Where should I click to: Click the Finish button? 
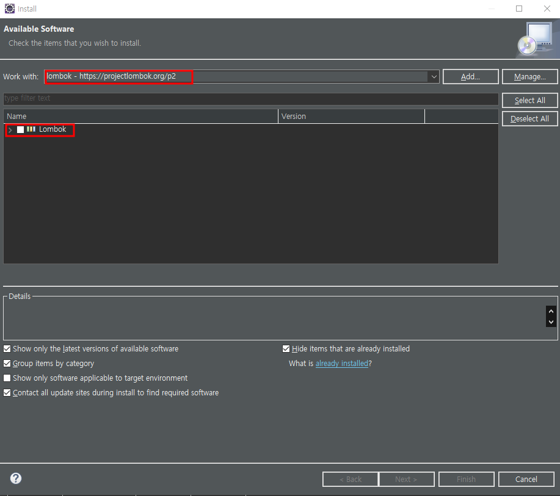click(x=467, y=480)
